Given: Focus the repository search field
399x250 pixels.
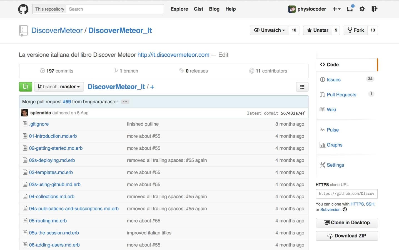Looking at the screenshot, I should 115,9.
